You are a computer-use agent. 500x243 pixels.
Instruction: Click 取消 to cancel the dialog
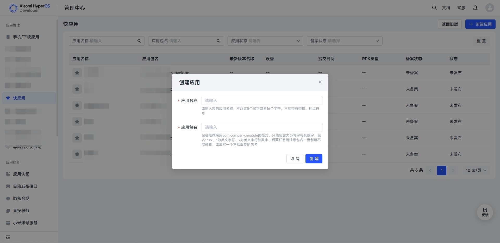tap(295, 159)
